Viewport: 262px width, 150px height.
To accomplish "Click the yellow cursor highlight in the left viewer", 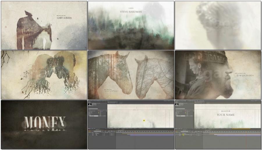I will tap(144, 120).
